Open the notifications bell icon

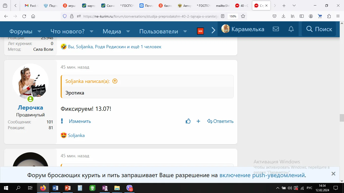[291, 29]
